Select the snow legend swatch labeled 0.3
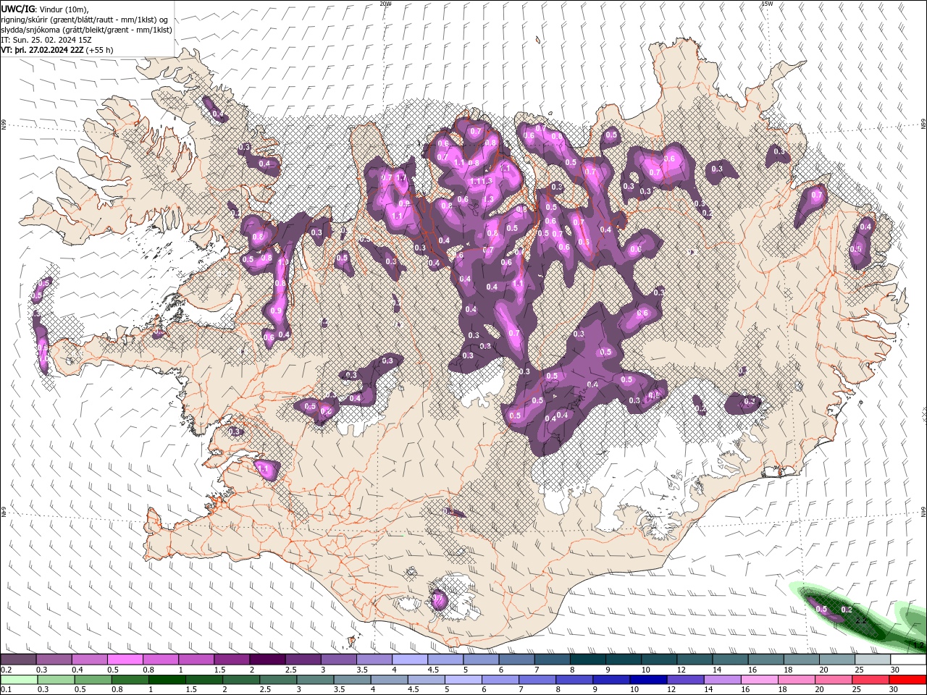Viewport: 927px width, 695px height. pos(54,660)
